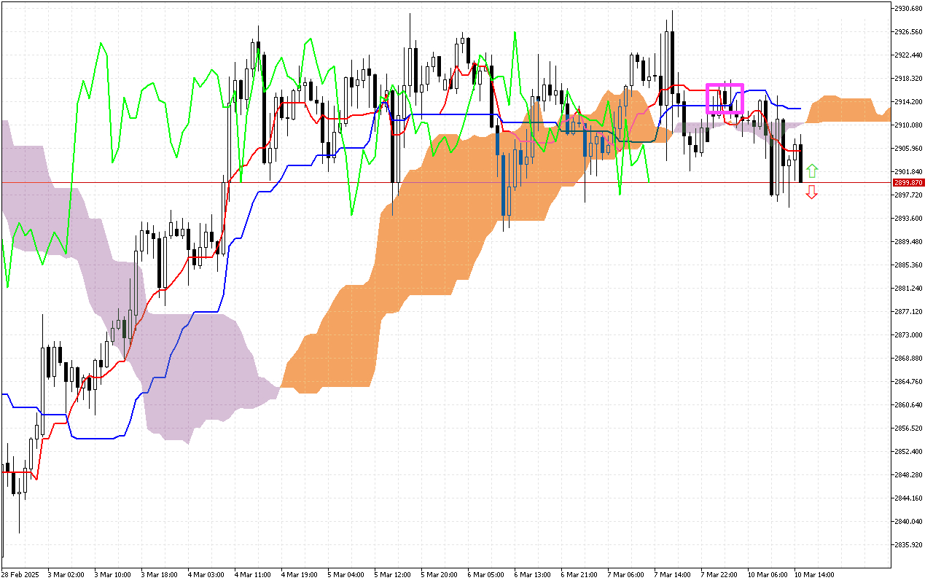The width and height of the screenshot is (933, 583).
Task: Click the 10 Mar 06:00 timestamp
Action: [x=768, y=574]
